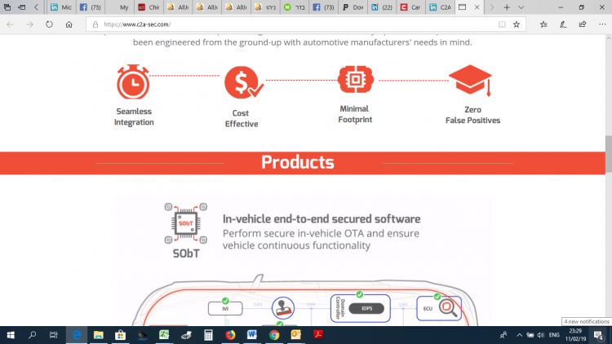Go forward to next page

29,24
